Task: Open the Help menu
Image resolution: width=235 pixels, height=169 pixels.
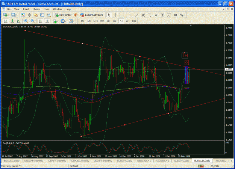Action: tap(68, 9)
